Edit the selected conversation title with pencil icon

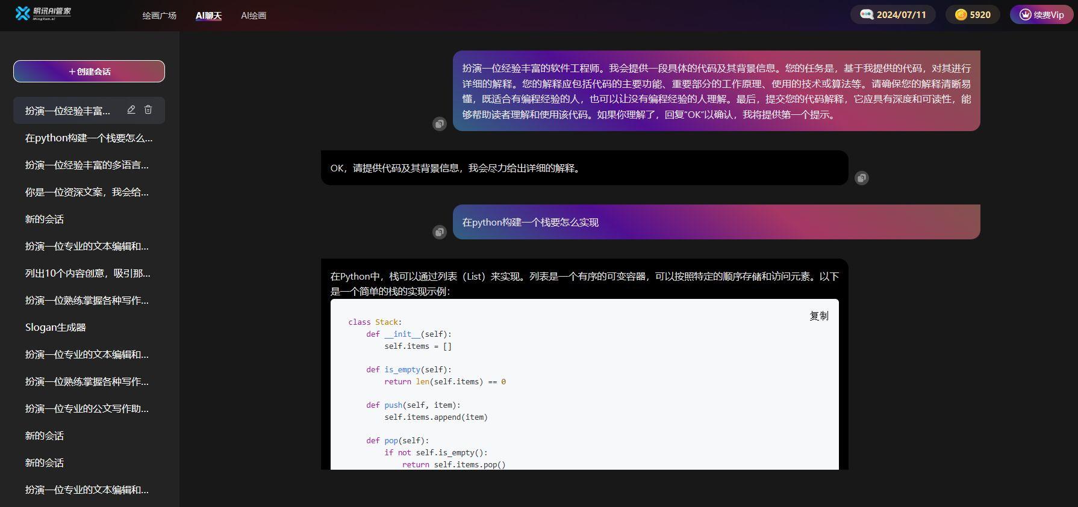tap(131, 109)
